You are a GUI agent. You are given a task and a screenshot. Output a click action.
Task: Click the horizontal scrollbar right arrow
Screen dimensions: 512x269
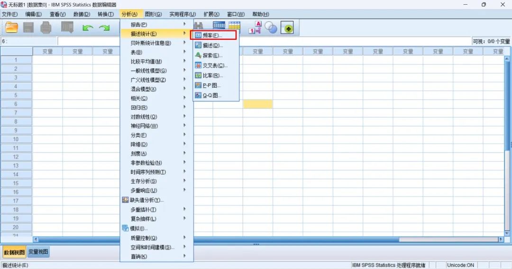(501, 239)
